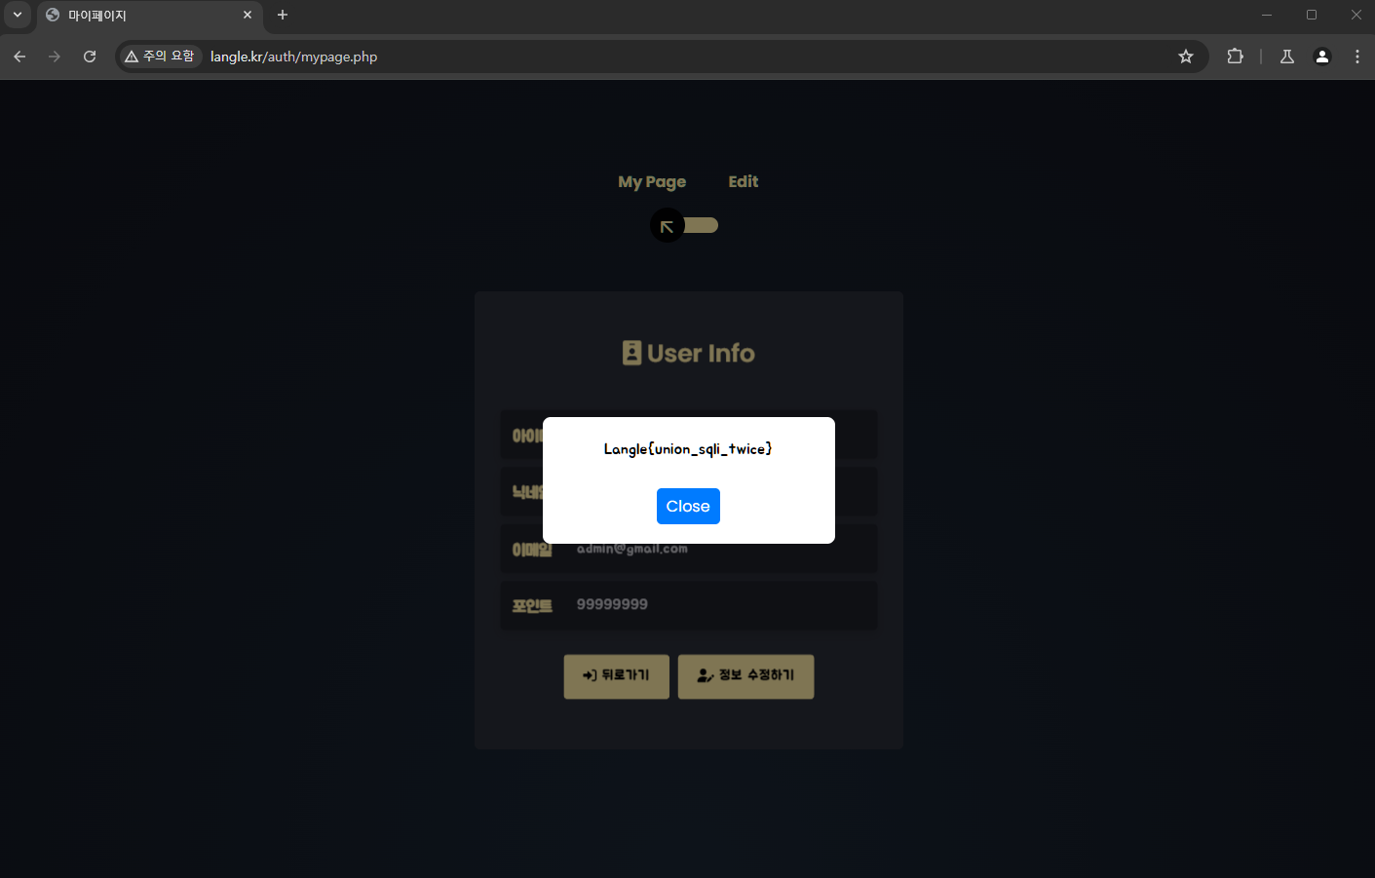This screenshot has height=878, width=1375.
Task: Toggle the My Page / Edit switch
Action: (x=684, y=226)
